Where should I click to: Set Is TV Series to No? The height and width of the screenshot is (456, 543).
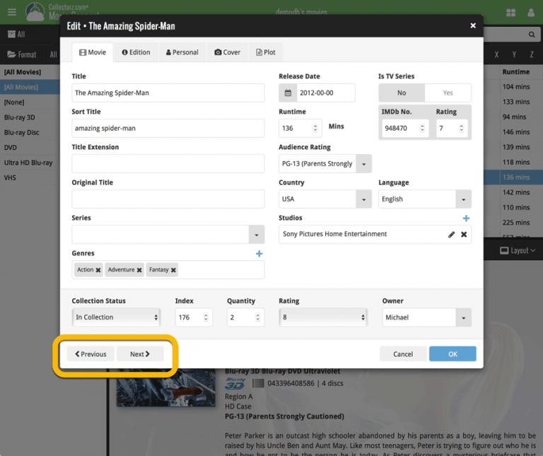coord(402,93)
